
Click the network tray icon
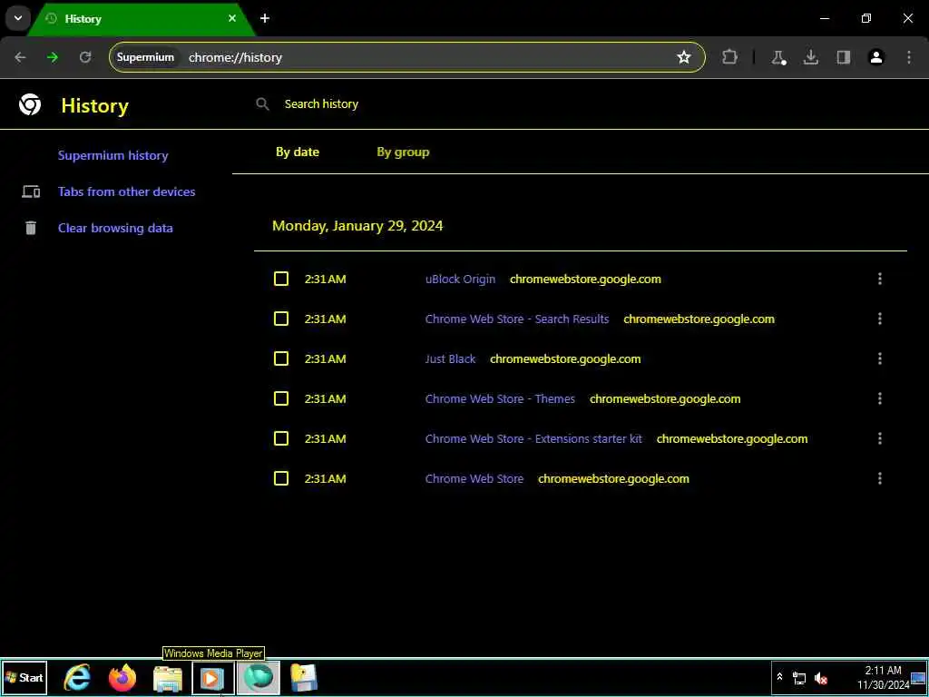(x=799, y=678)
